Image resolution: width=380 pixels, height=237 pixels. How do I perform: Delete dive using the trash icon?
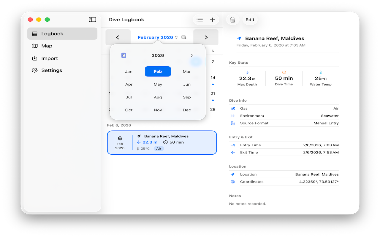tap(233, 20)
